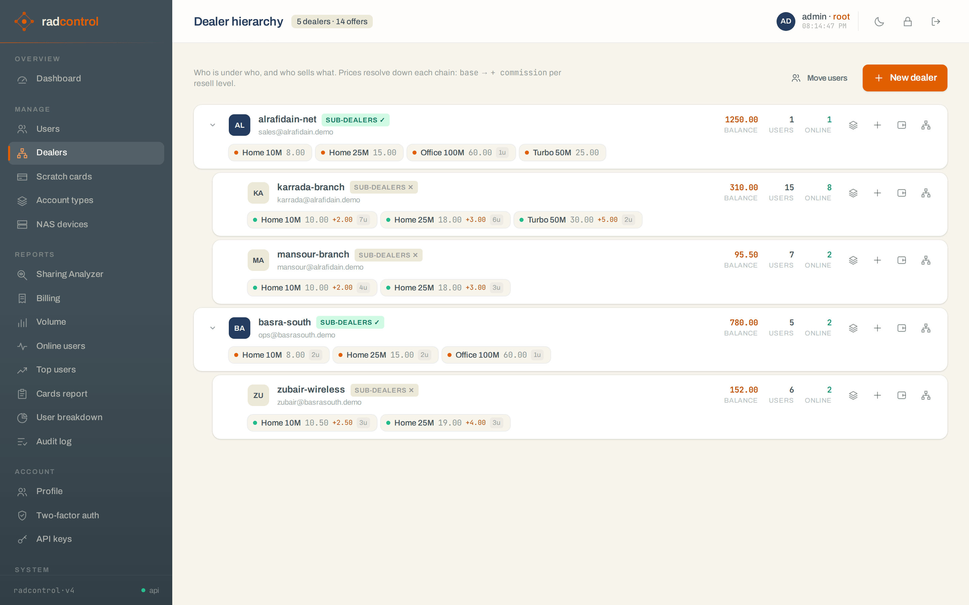Click layers icon on basra-south row
This screenshot has width=969, height=605.
point(853,328)
